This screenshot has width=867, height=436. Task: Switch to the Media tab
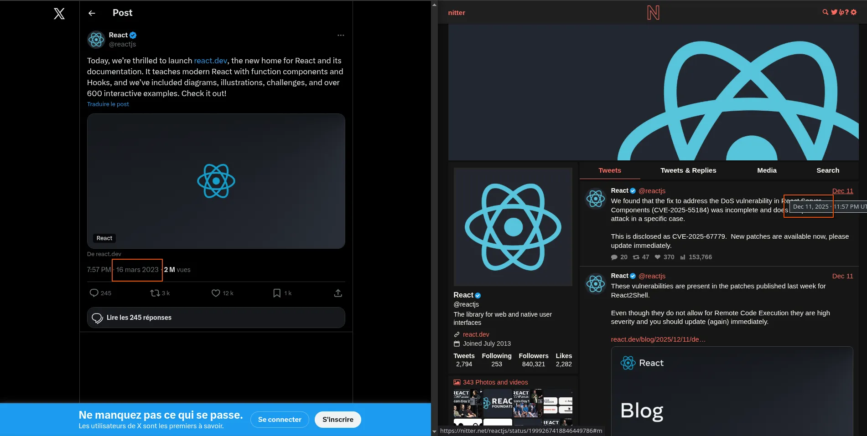[767, 170]
